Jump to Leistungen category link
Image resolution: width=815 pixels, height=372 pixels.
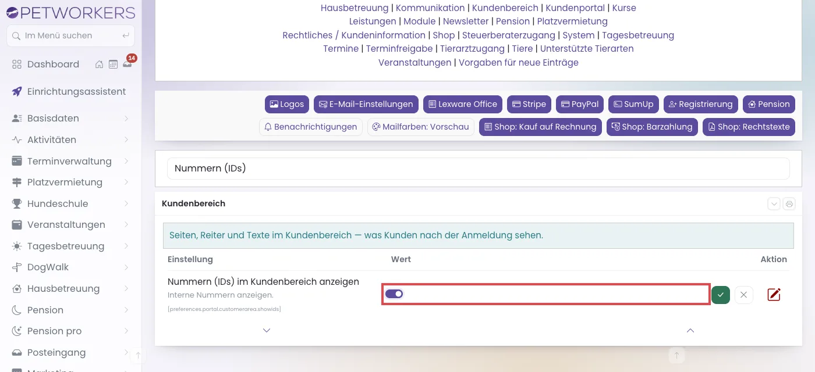(x=373, y=22)
